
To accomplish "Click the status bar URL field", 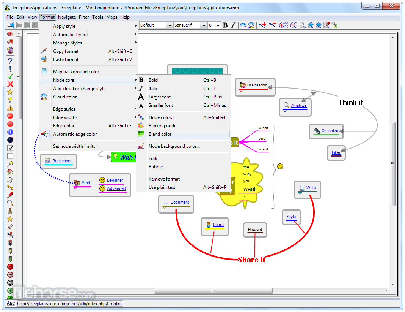I will (x=70, y=304).
